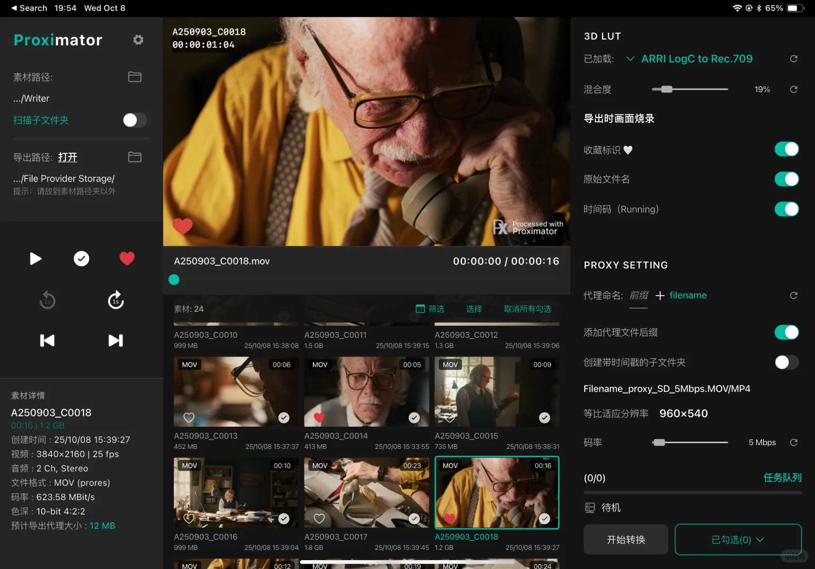Select the A250903_C0013 clip thumbnail
Image resolution: width=815 pixels, height=569 pixels.
tap(236, 391)
